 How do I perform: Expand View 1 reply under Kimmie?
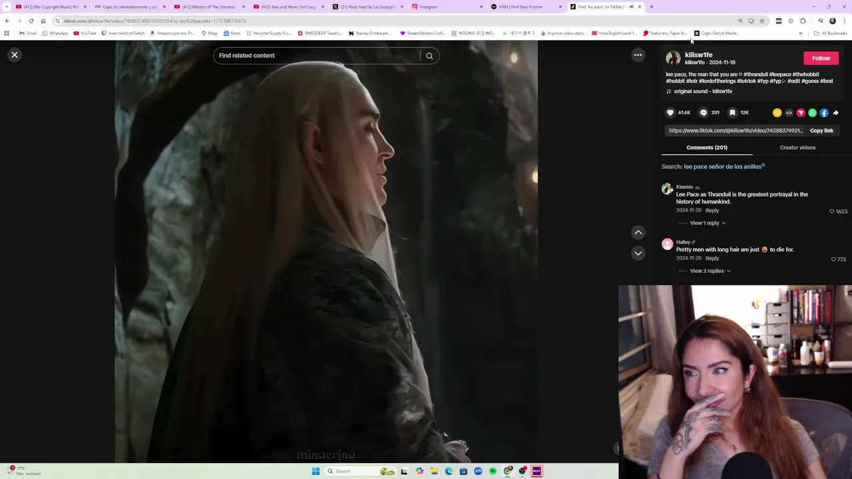pos(708,223)
